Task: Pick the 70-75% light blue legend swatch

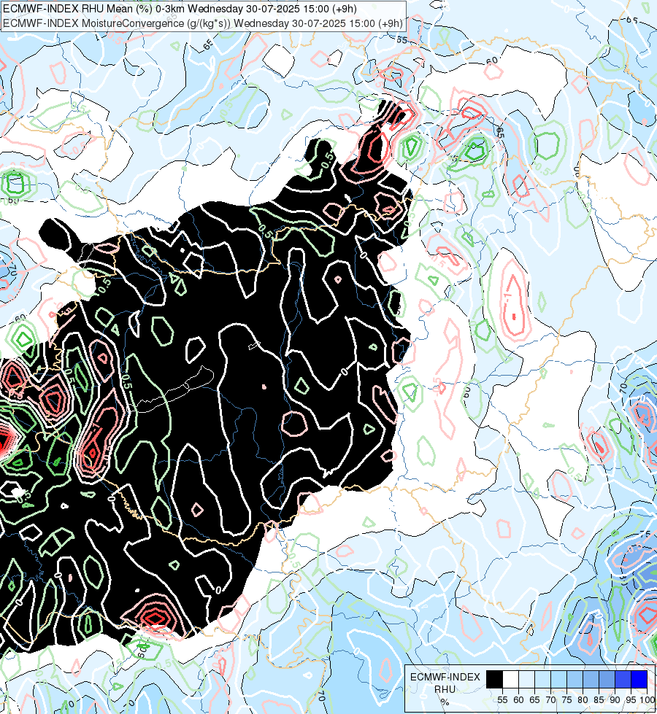Action: coord(558,680)
